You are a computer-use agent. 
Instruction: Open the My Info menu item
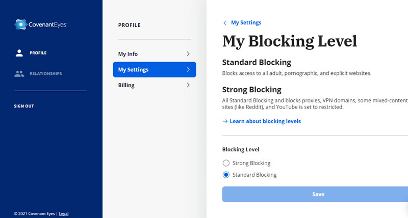(155, 54)
